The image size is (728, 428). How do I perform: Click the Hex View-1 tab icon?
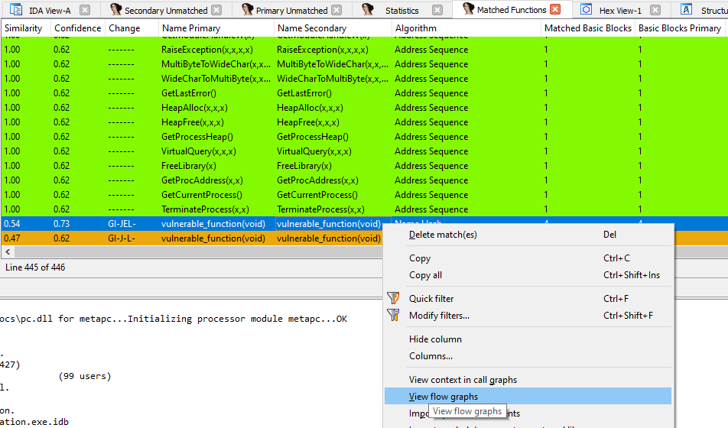point(586,10)
